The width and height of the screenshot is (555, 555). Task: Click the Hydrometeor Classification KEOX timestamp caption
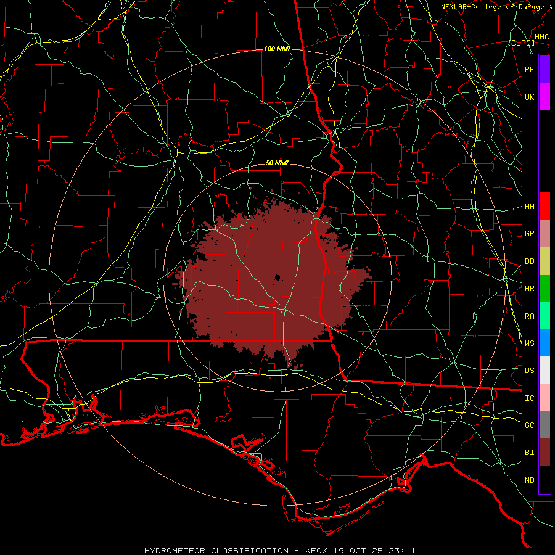(279, 551)
